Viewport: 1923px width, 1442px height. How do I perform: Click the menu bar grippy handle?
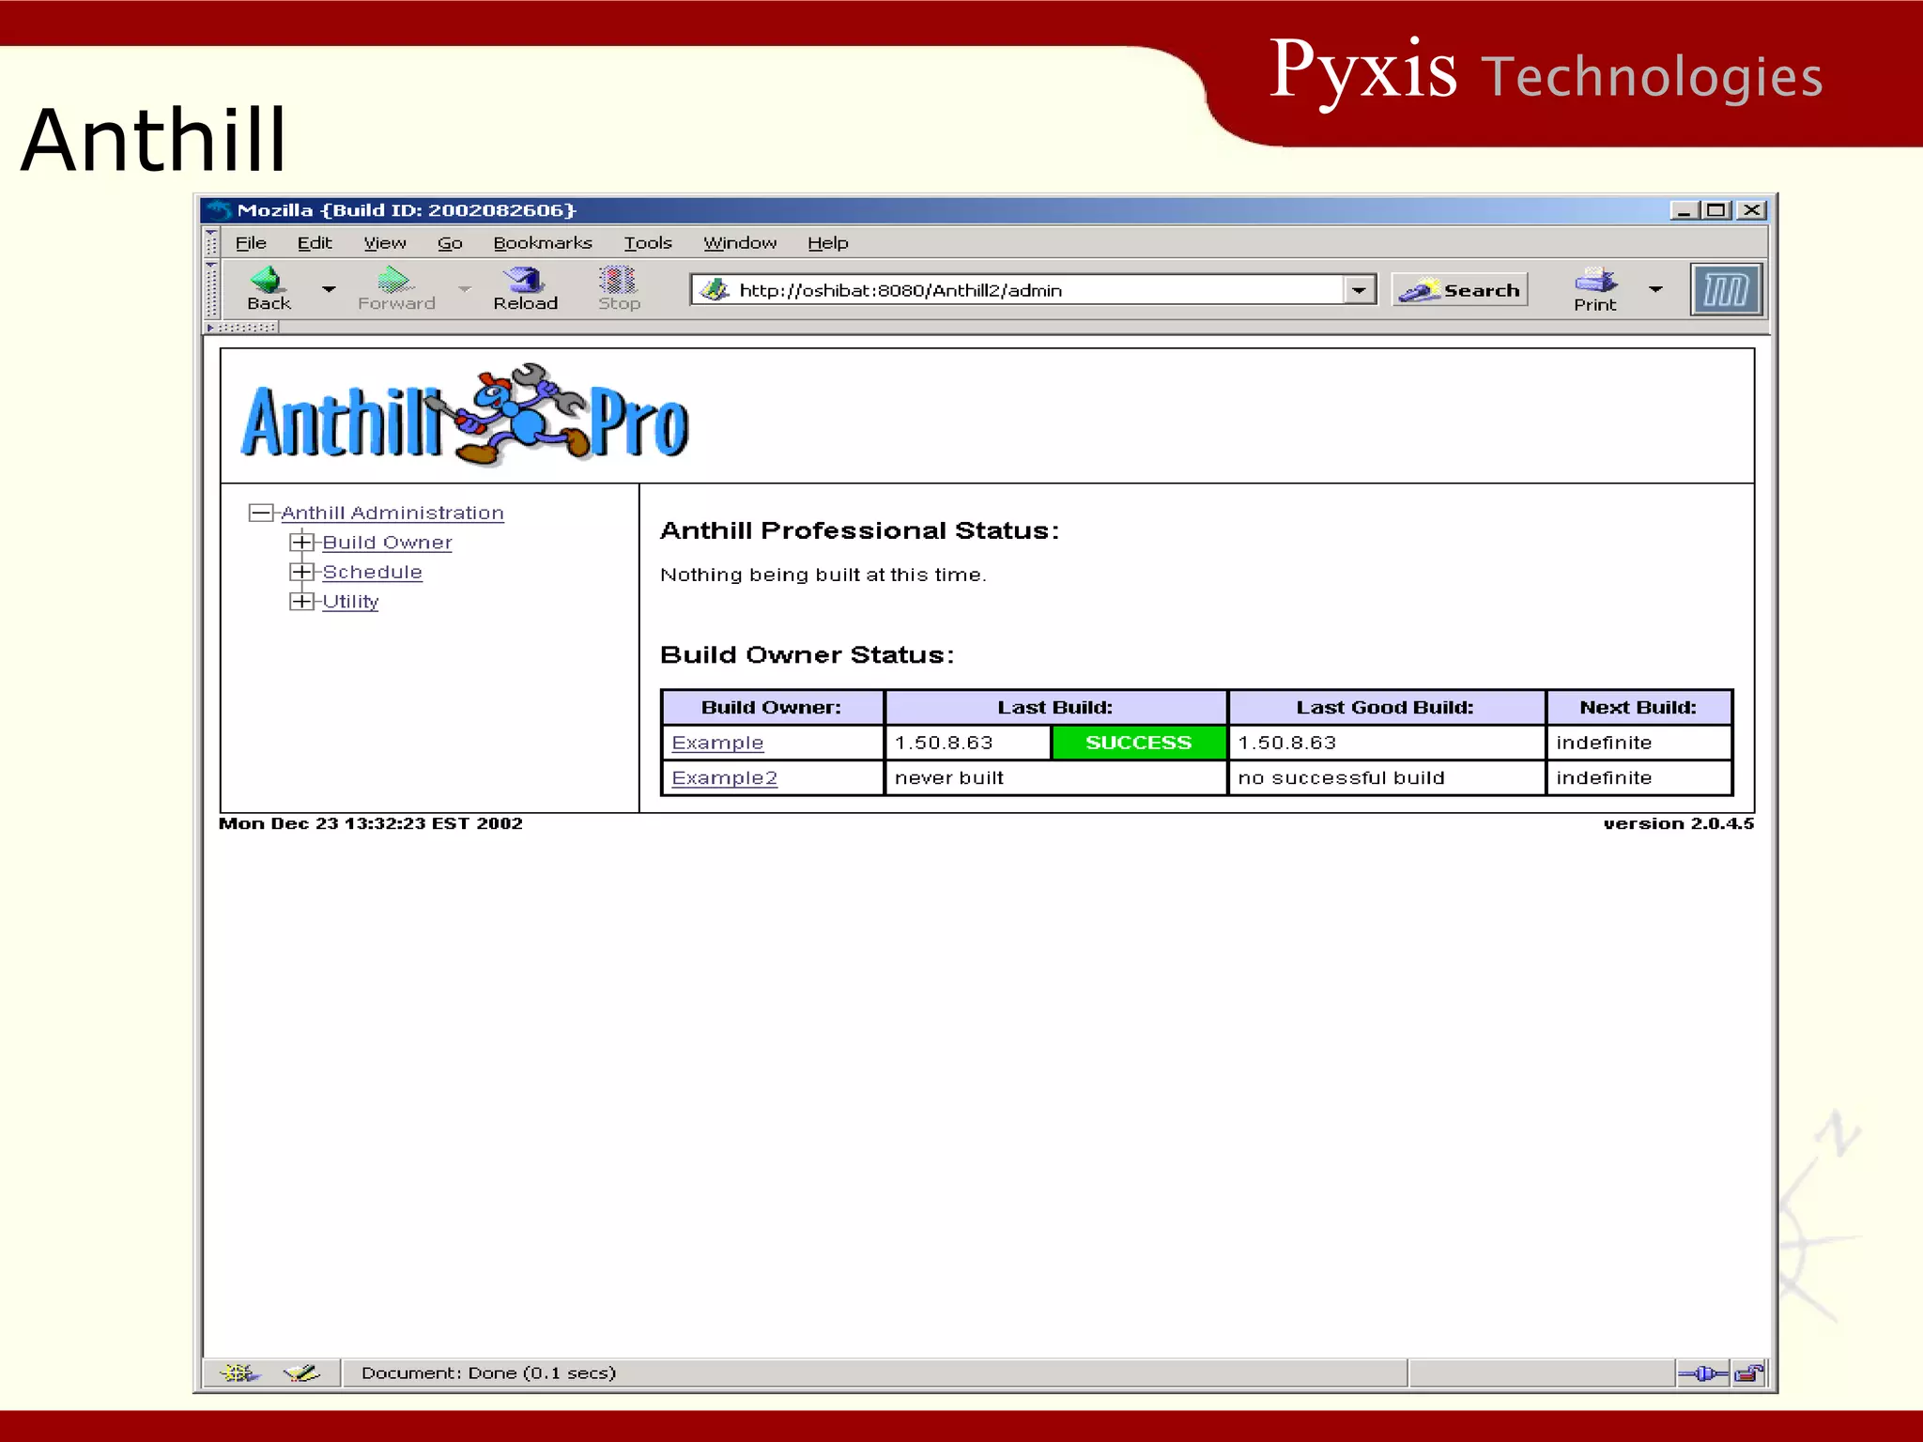tap(211, 242)
